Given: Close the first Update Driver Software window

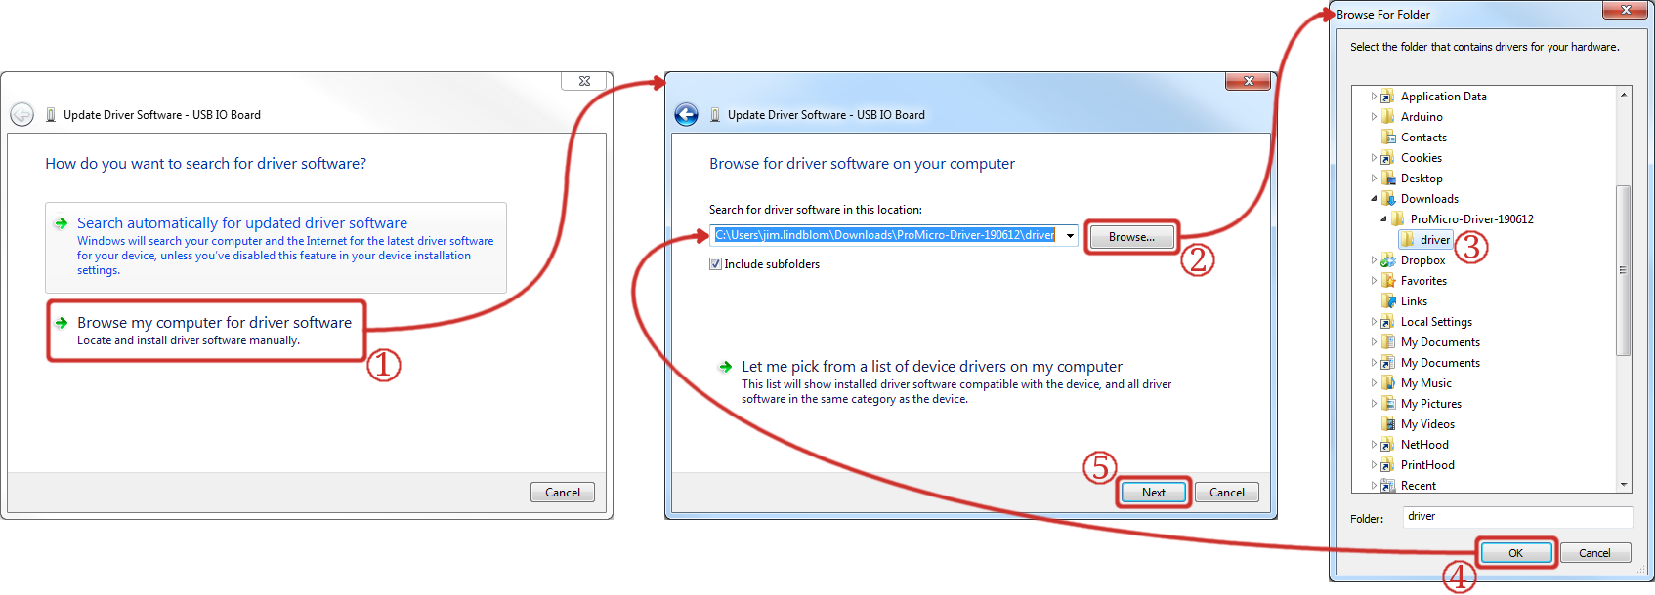Looking at the screenshot, I should point(584,81).
